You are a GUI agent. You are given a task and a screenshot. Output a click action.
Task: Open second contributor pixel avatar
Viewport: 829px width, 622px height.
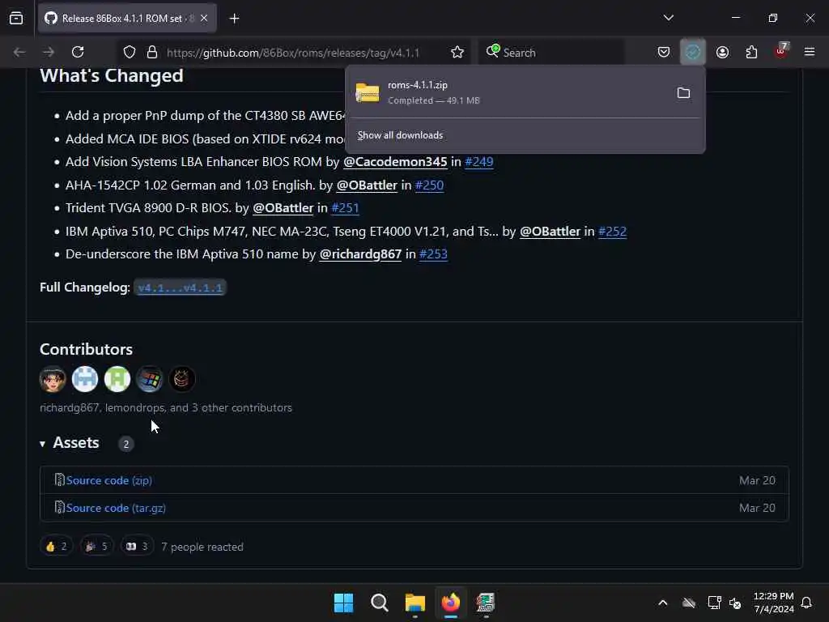click(85, 379)
